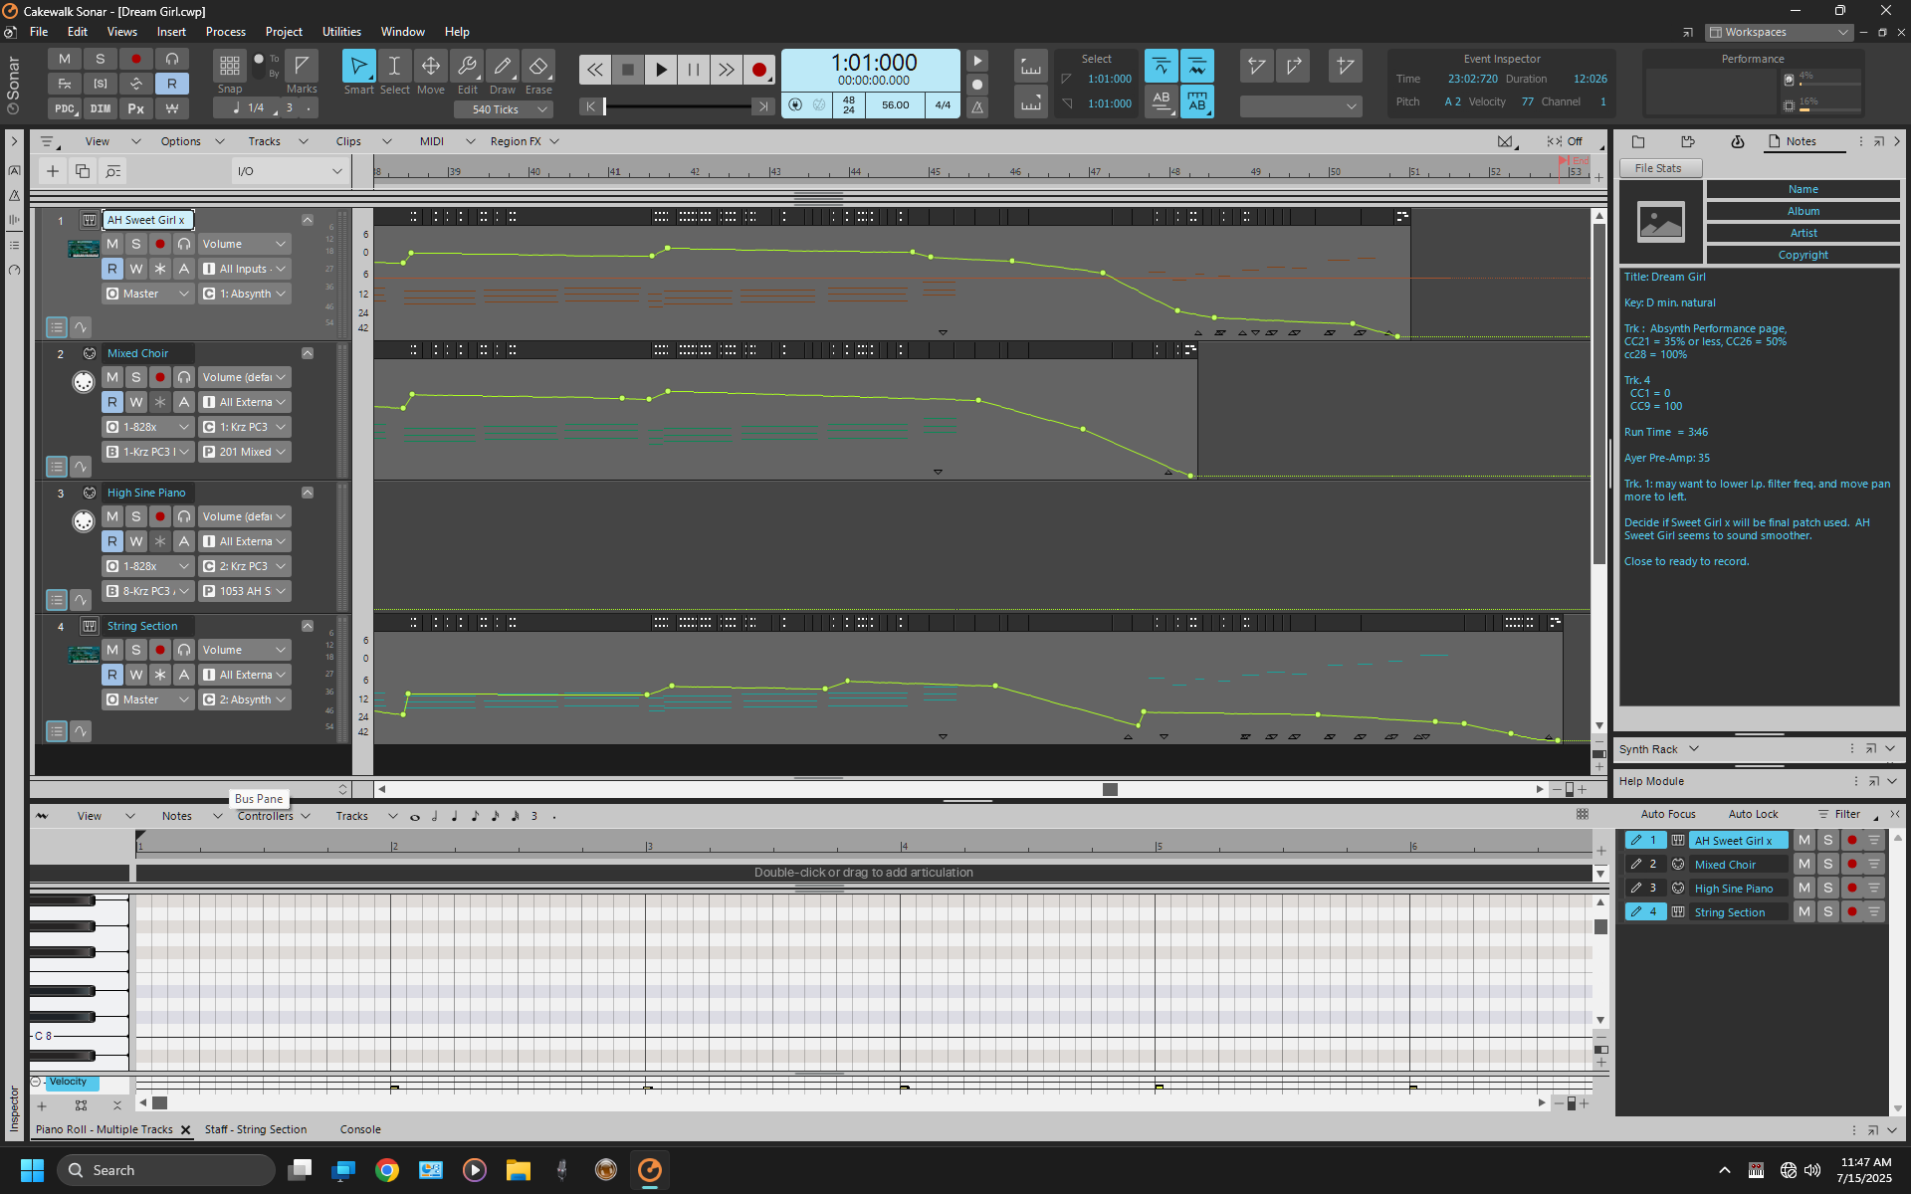Click the Windows Start button
Viewport: 1911px width, 1194px height.
[x=32, y=1170]
